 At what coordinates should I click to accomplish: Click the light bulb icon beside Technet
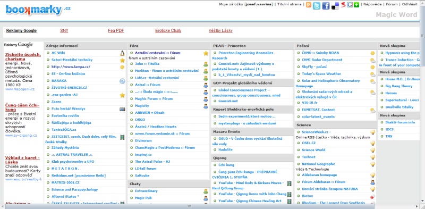[373, 157]
